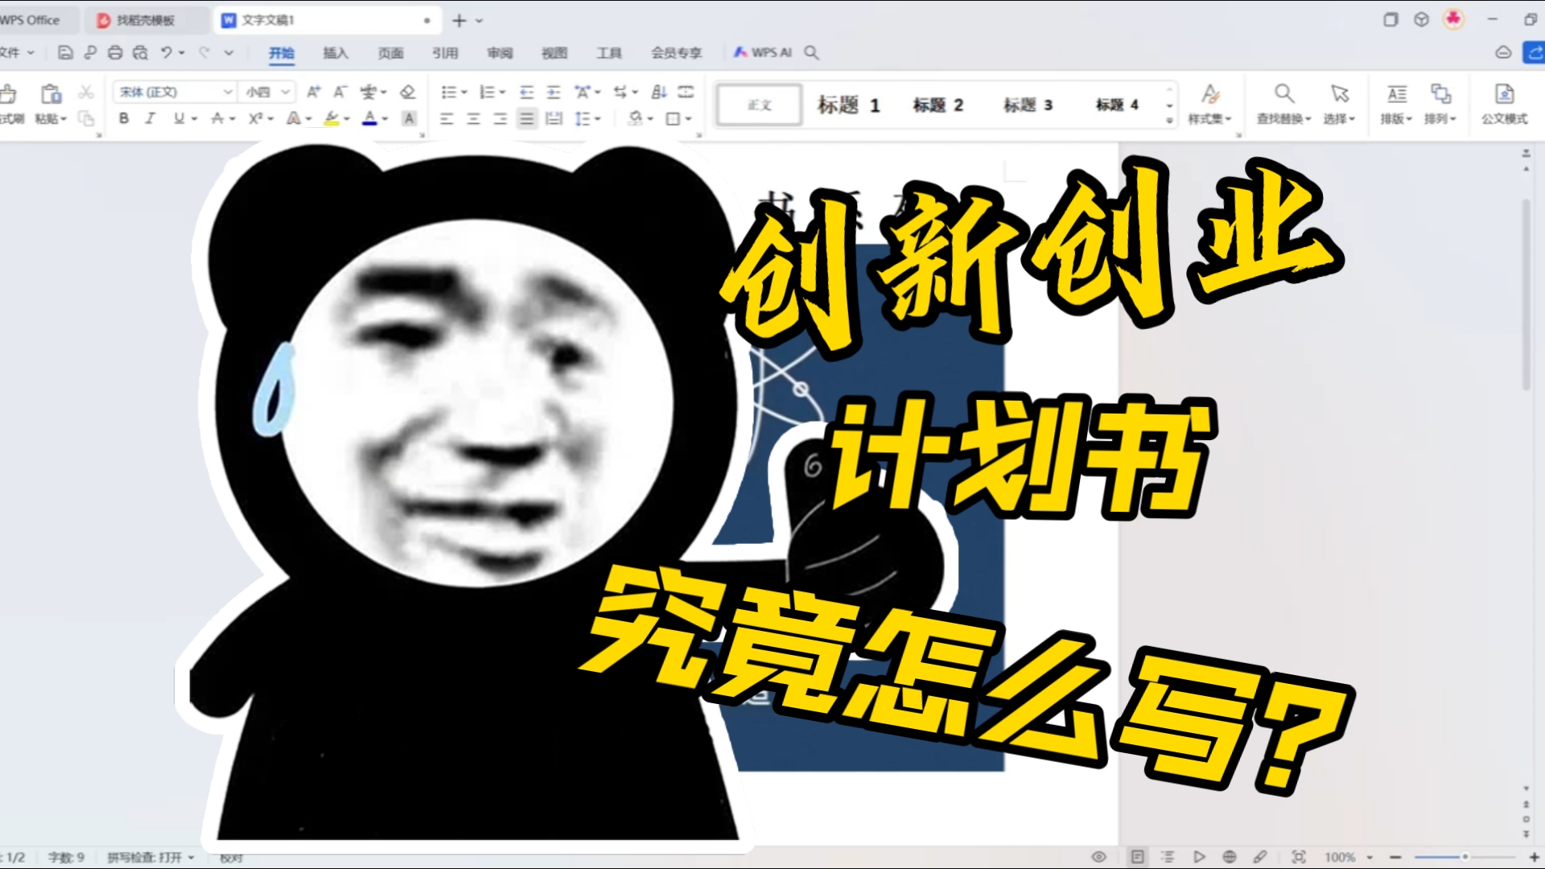Click the yellow text highlight color button
The width and height of the screenshot is (1545, 869).
coord(331,119)
